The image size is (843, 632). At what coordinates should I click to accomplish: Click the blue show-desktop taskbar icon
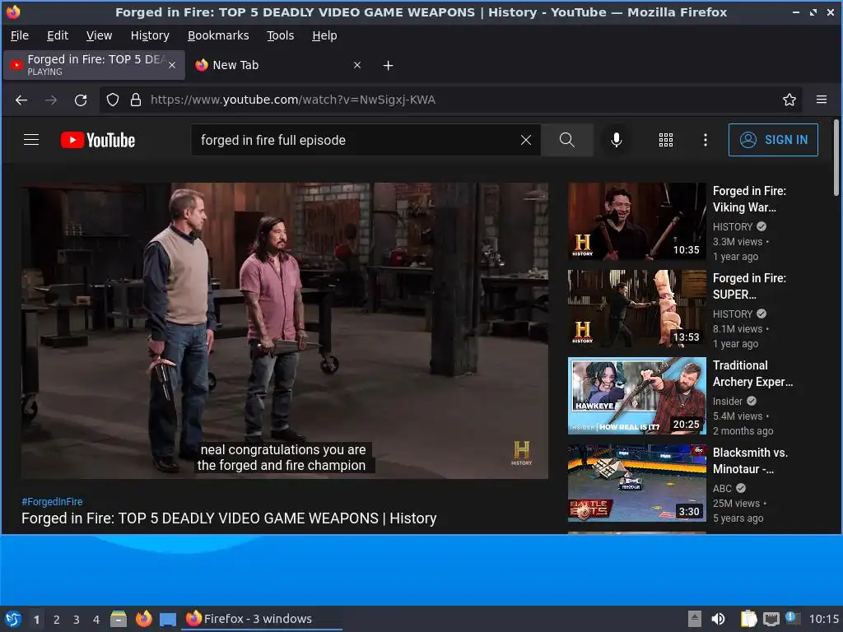tap(168, 619)
